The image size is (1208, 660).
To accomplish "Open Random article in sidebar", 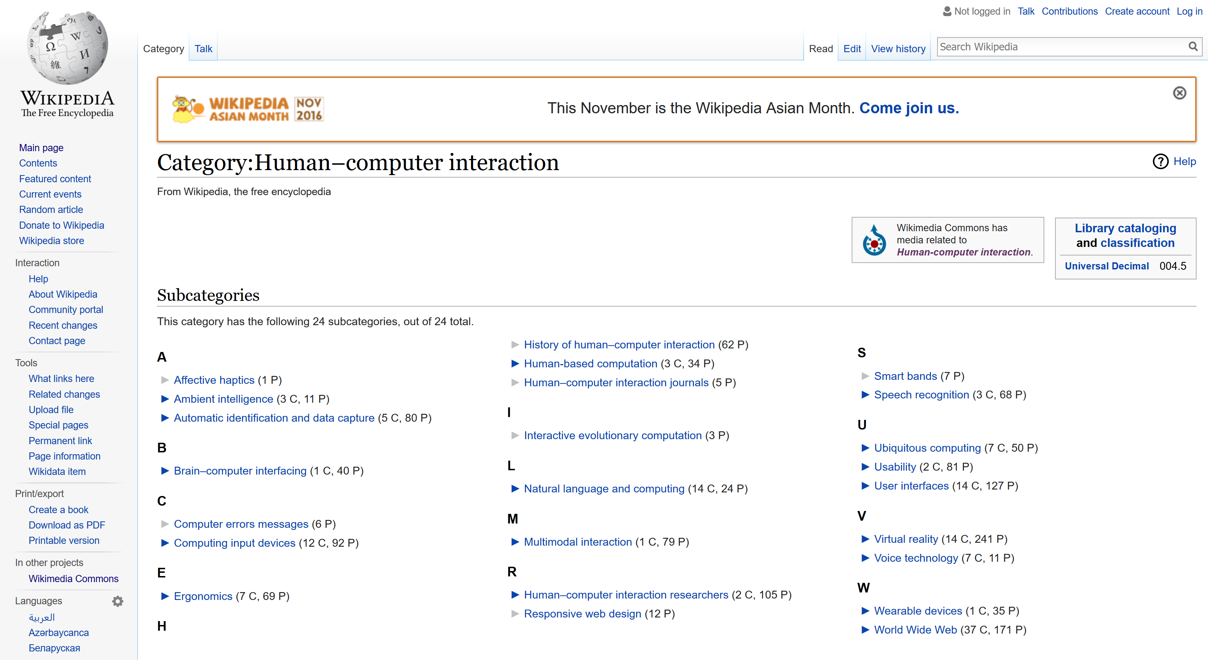I will coord(51,209).
